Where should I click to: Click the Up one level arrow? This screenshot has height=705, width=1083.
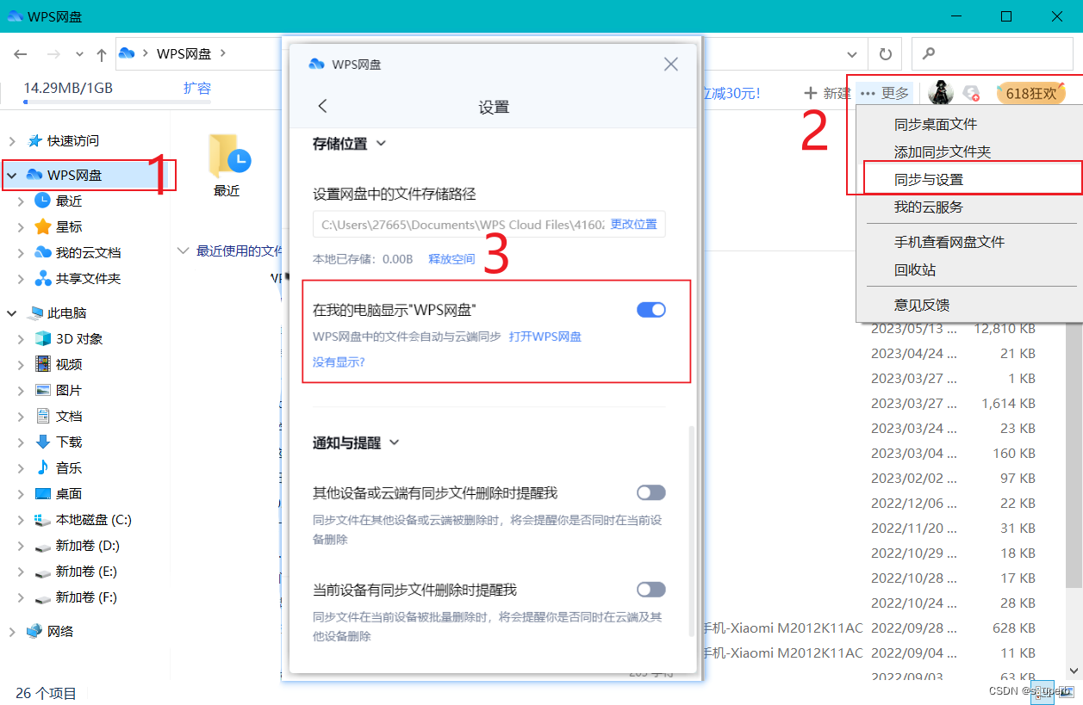pyautogui.click(x=102, y=54)
